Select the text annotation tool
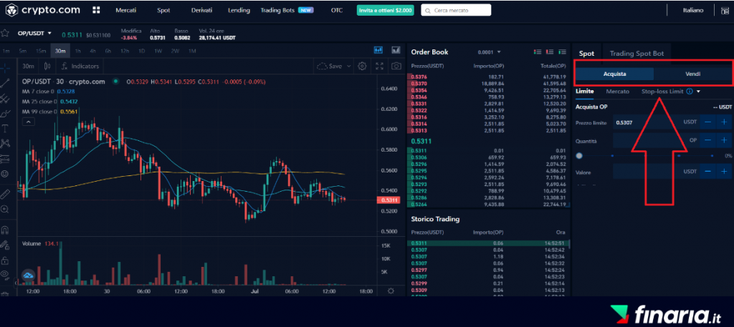Viewport: 734px width, 327px height. pos(5,128)
